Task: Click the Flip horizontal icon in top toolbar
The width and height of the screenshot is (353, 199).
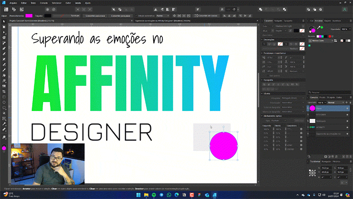Action: click(x=156, y=9)
